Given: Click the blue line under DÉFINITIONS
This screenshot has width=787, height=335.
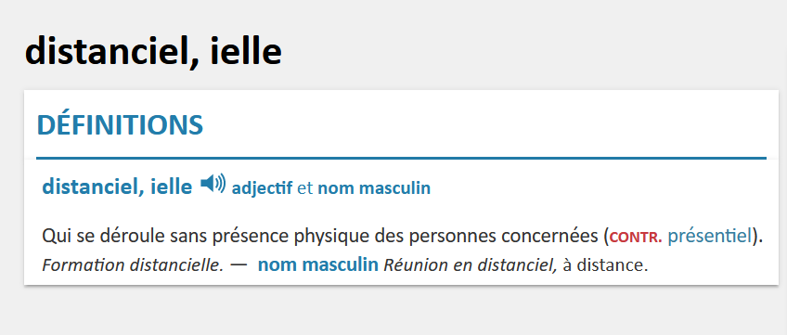Looking at the screenshot, I should click(x=401, y=159).
